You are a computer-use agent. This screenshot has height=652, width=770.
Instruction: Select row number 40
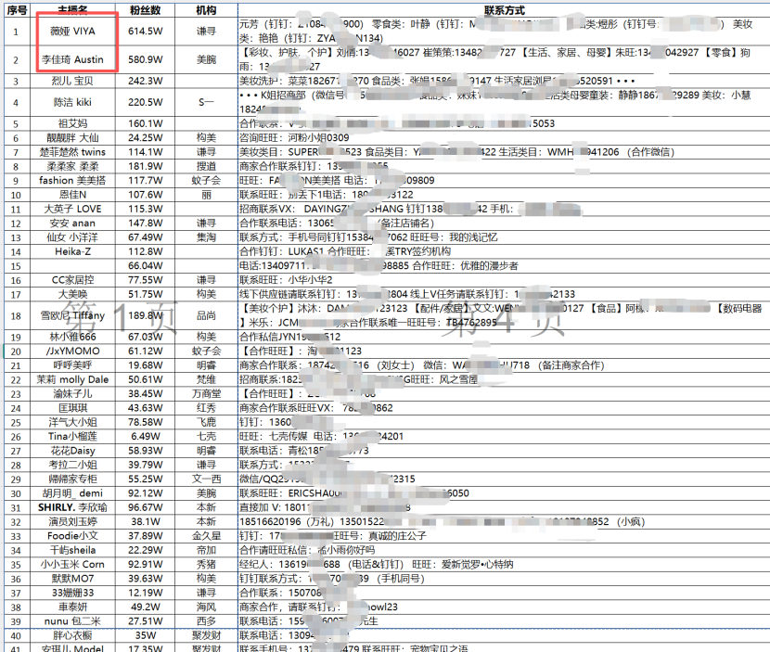17,636
